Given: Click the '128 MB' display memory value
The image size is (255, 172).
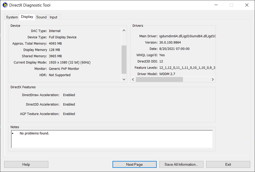Looking at the screenshot, I should tap(54, 50).
